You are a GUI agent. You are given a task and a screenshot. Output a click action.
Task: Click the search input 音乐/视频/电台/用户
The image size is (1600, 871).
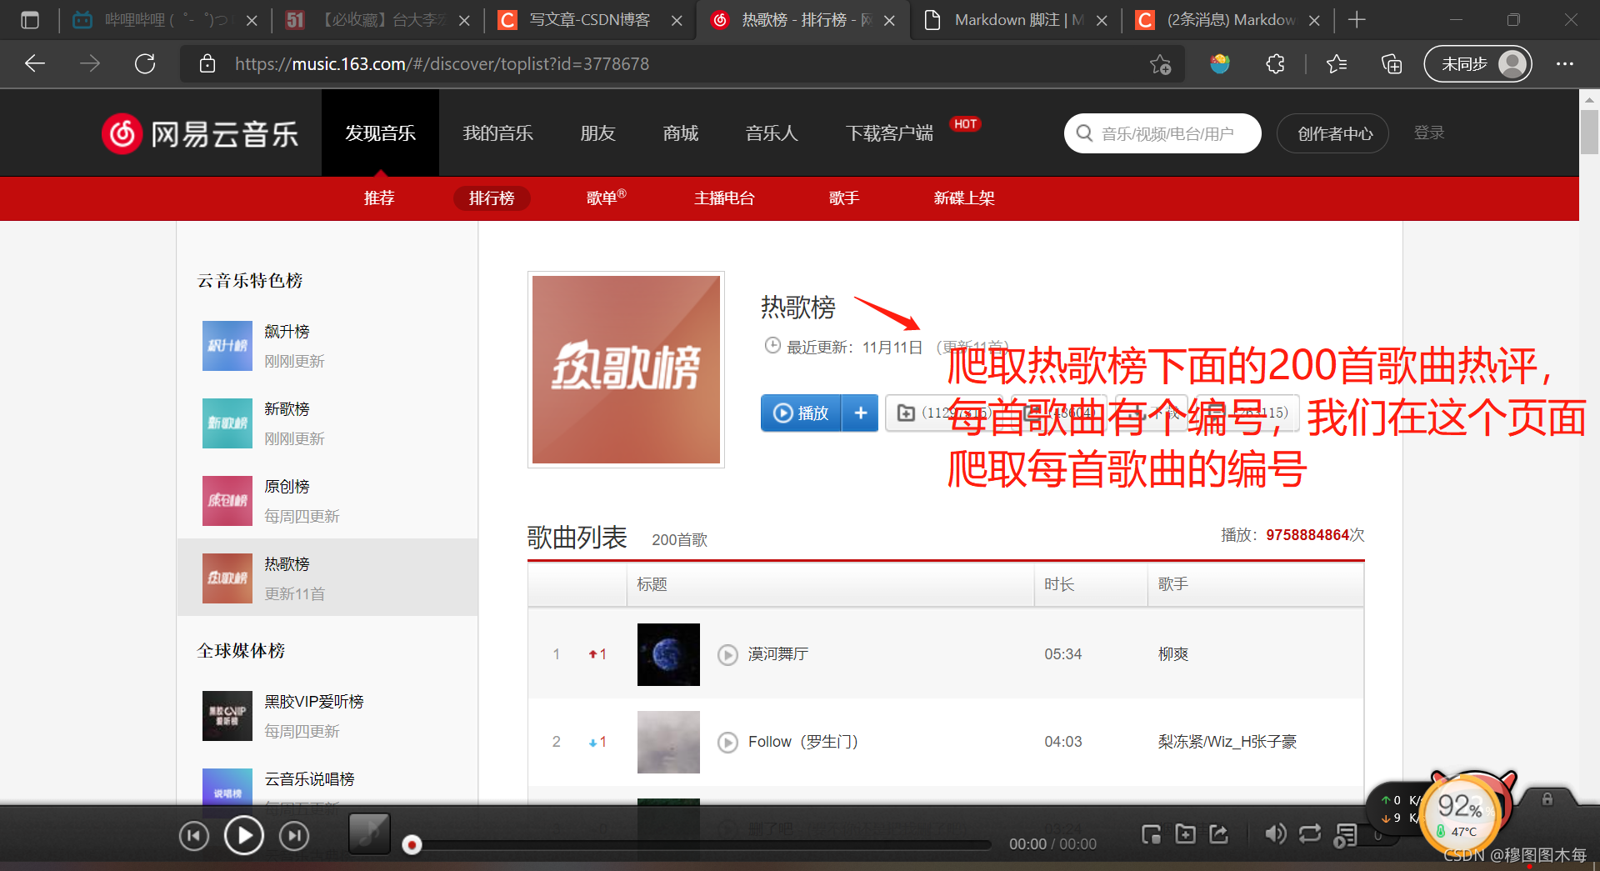(x=1167, y=133)
